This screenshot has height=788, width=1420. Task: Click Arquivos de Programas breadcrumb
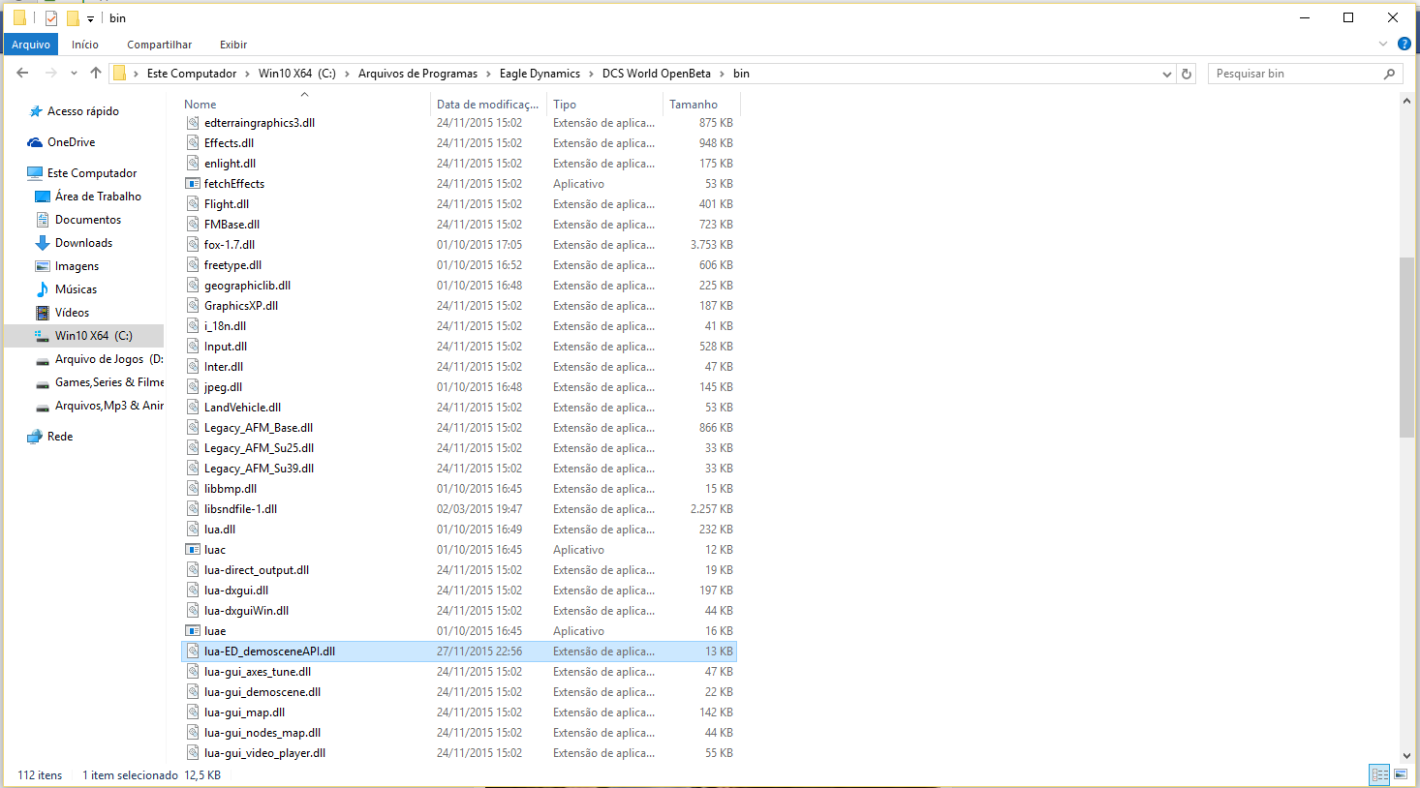point(417,74)
